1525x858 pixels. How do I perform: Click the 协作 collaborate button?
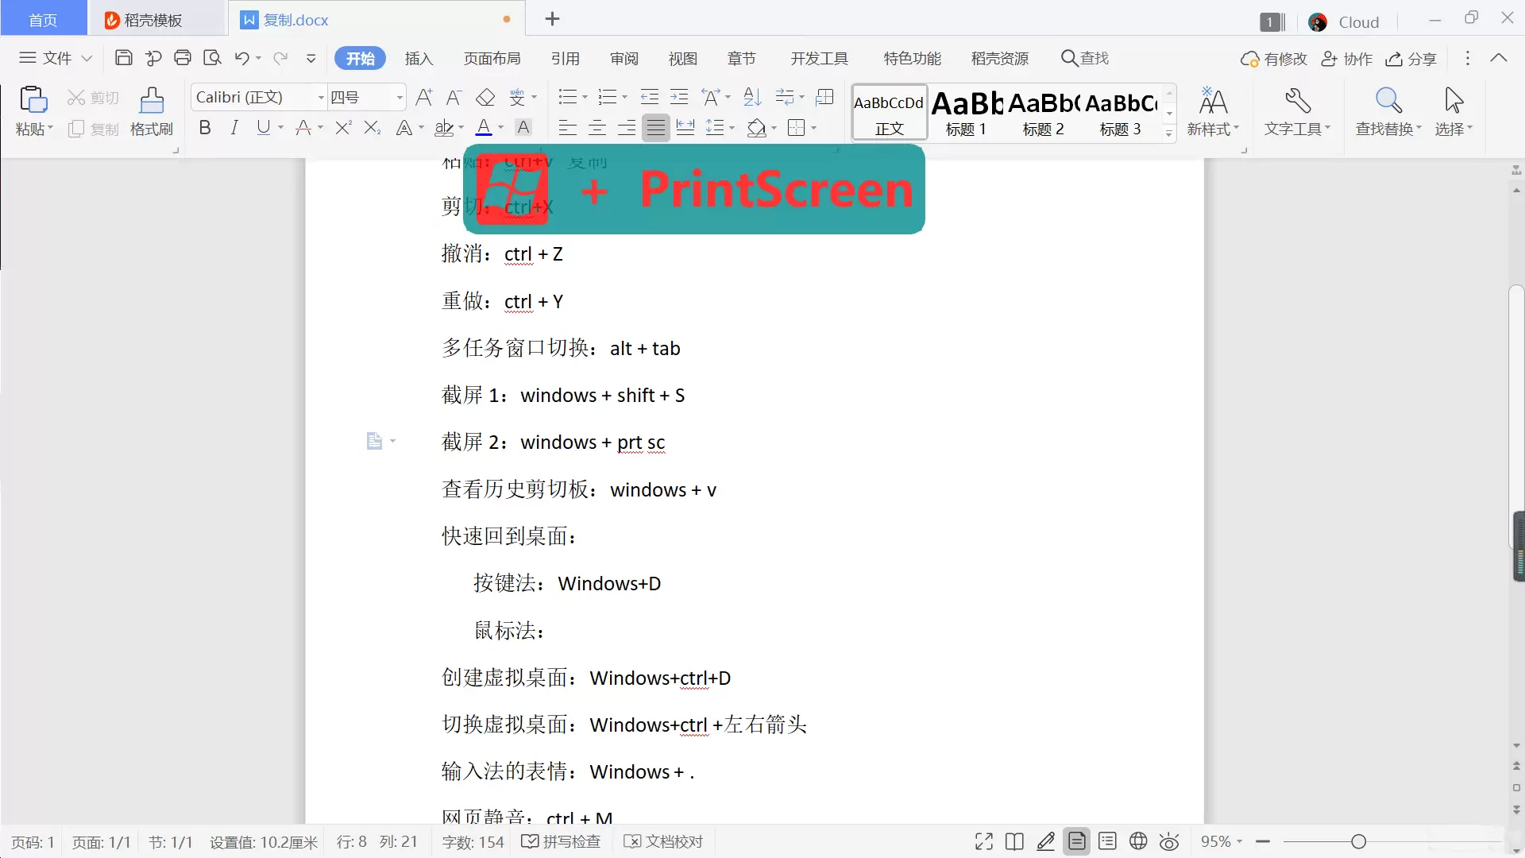tap(1347, 58)
